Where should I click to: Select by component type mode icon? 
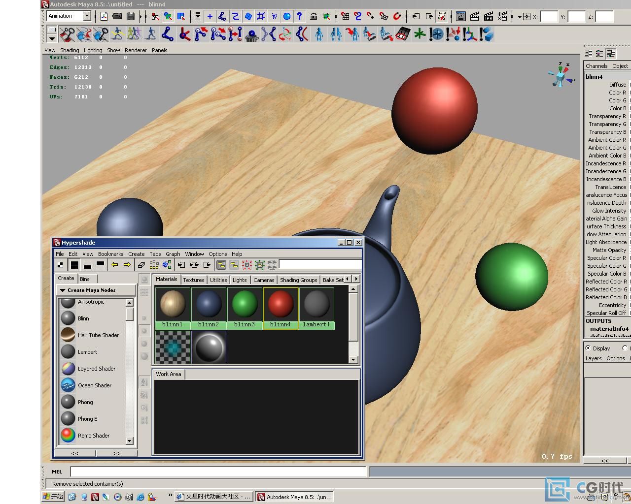coord(181,16)
